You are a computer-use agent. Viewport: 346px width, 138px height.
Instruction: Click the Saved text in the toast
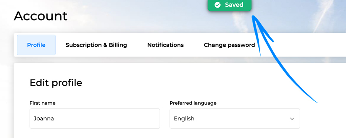234,5
